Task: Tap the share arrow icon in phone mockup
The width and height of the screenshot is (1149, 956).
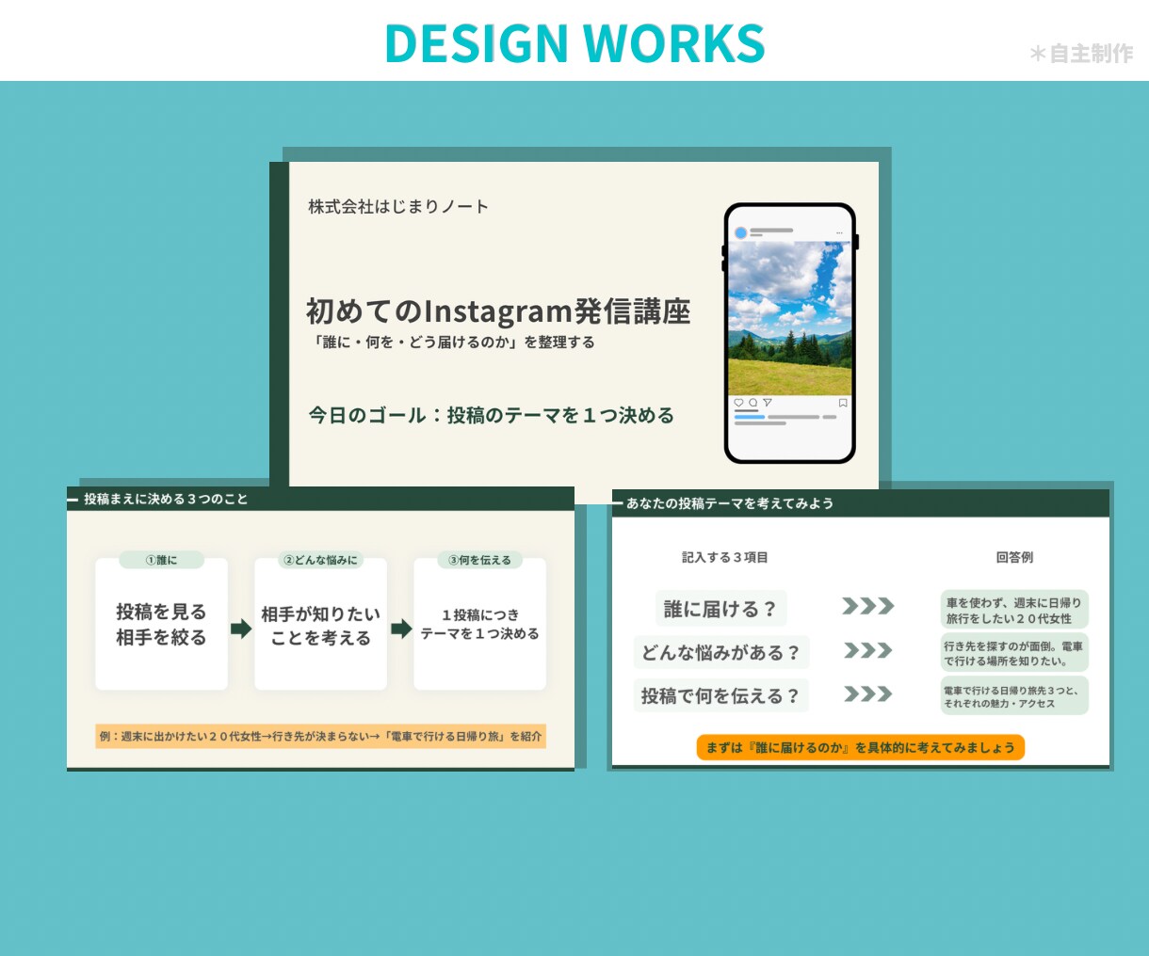Action: (x=767, y=403)
